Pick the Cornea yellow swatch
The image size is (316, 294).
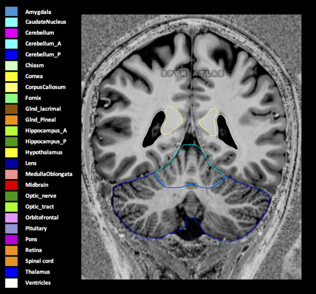(x=11, y=76)
